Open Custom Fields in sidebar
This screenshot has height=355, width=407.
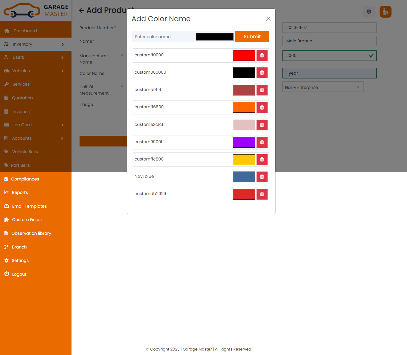(x=27, y=220)
